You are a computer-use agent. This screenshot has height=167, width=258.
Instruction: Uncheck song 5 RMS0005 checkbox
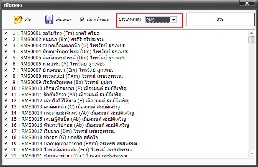pos(6,58)
